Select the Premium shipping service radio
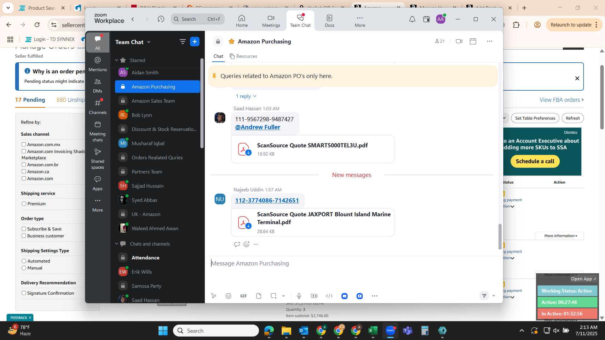 24,204
